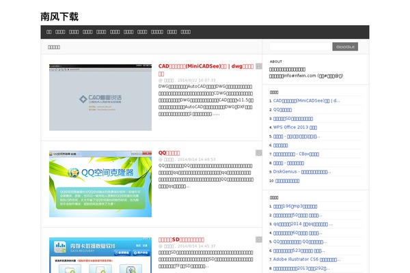Click the date text 2014/8/14 14:45:37
The width and height of the screenshot is (410, 273).
tap(196, 246)
